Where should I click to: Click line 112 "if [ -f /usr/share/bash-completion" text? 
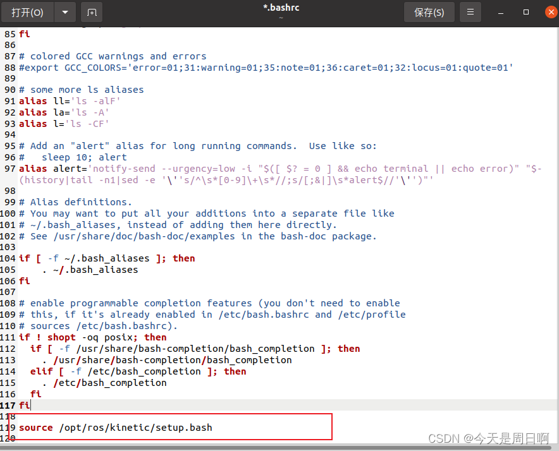(195, 349)
